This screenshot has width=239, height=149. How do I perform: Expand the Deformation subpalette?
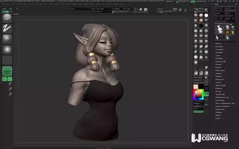[x=220, y=71]
